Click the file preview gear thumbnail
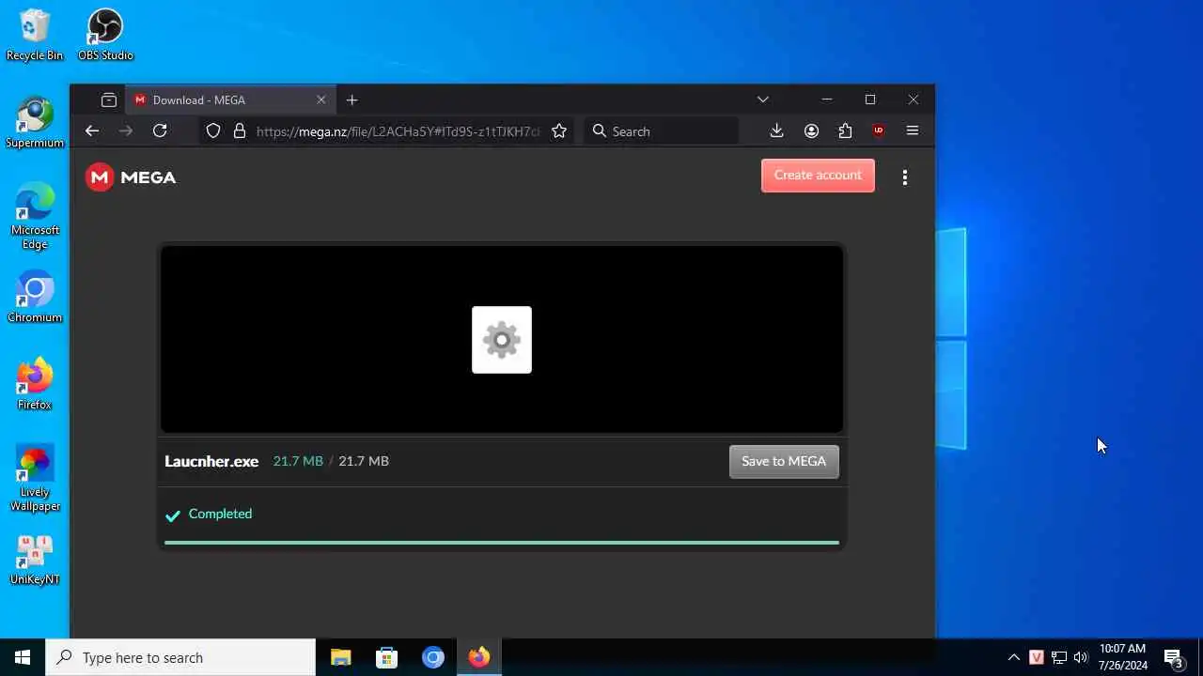This screenshot has width=1203, height=676. coord(502,340)
